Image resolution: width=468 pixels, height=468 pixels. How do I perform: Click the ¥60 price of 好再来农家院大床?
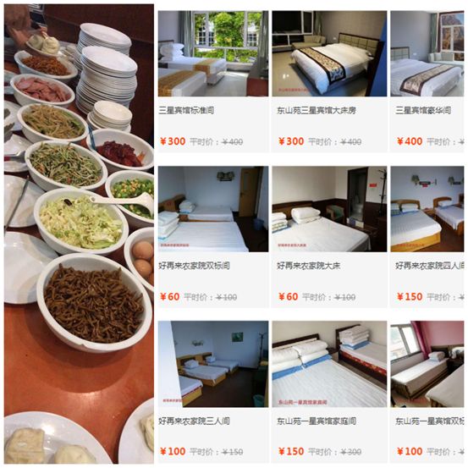pyautogui.click(x=288, y=297)
